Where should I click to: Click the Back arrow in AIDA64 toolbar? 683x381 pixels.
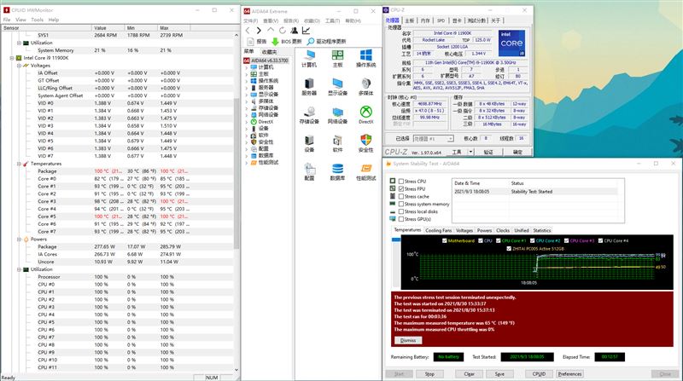(248, 31)
